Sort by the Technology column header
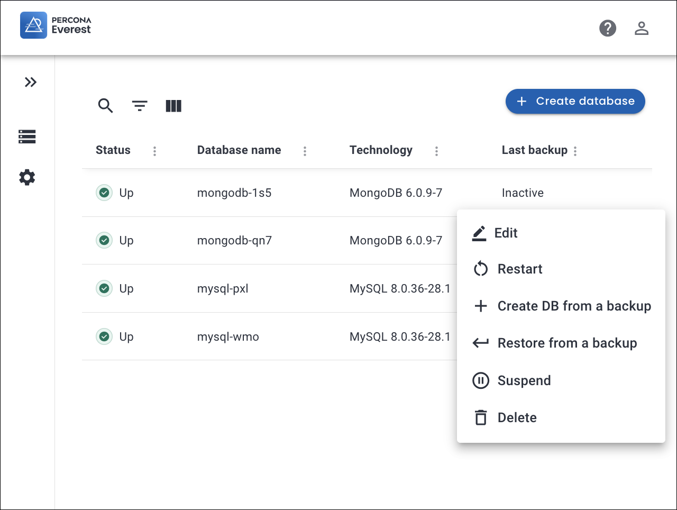This screenshot has height=510, width=677. 381,150
